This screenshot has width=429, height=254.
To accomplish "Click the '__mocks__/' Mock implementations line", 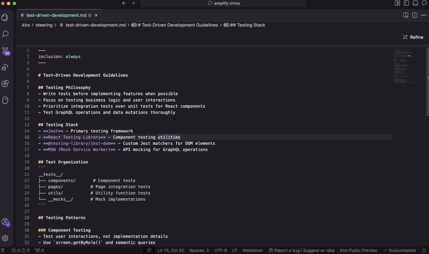I will pyautogui.click(x=92, y=199).
